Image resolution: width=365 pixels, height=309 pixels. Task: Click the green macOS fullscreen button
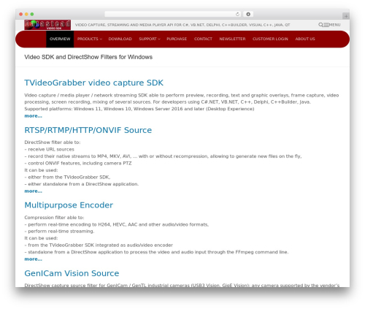coord(32,14)
